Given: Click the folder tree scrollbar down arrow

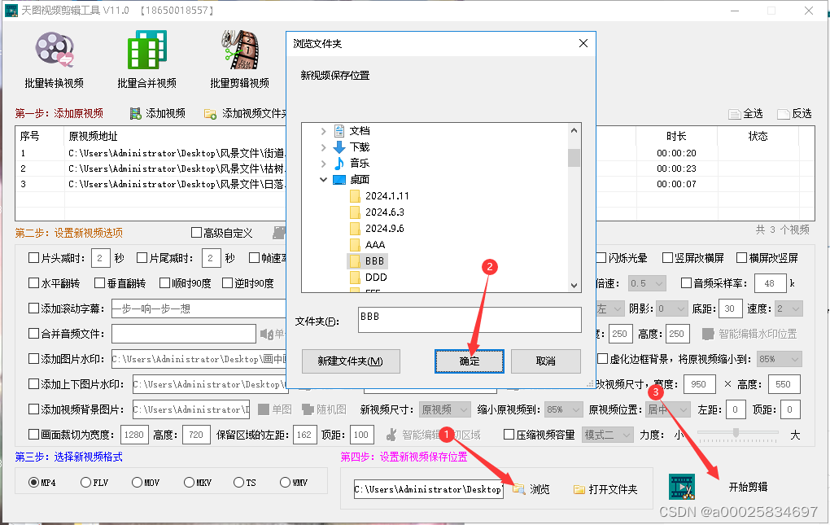Looking at the screenshot, I should (574, 285).
